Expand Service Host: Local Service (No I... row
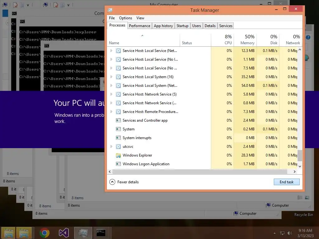 click(x=111, y=59)
